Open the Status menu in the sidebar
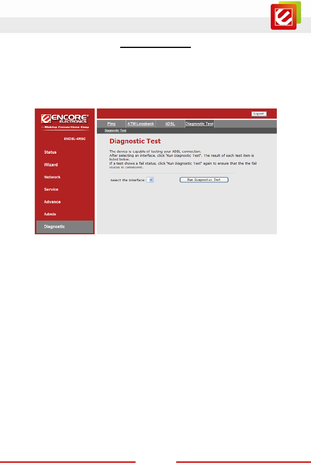 50,152
